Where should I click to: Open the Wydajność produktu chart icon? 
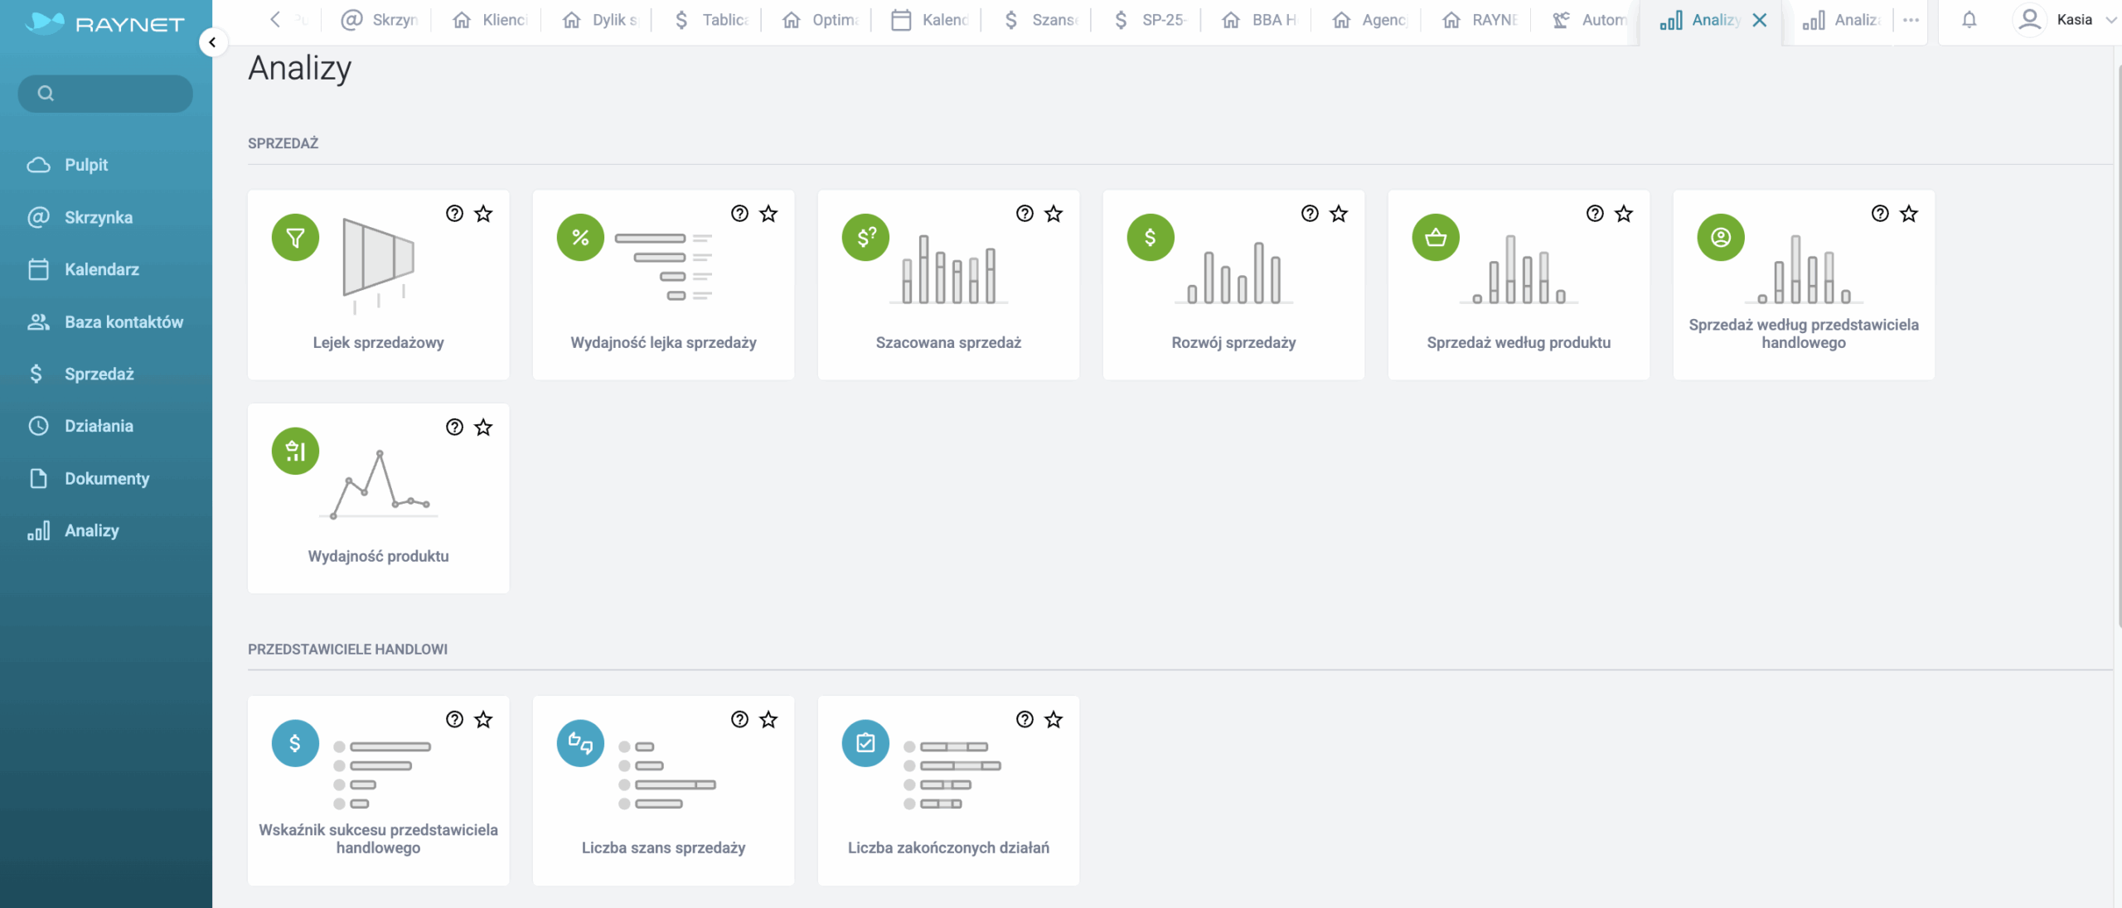[x=295, y=452]
